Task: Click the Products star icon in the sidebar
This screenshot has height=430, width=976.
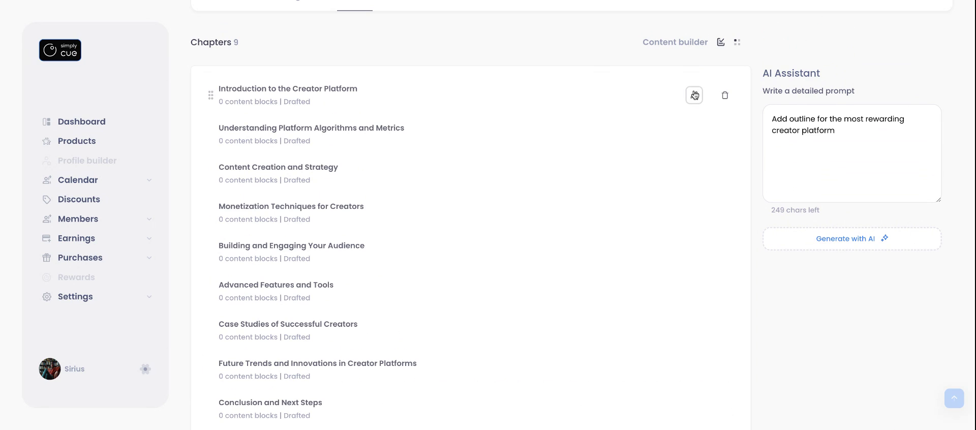Action: [x=47, y=141]
